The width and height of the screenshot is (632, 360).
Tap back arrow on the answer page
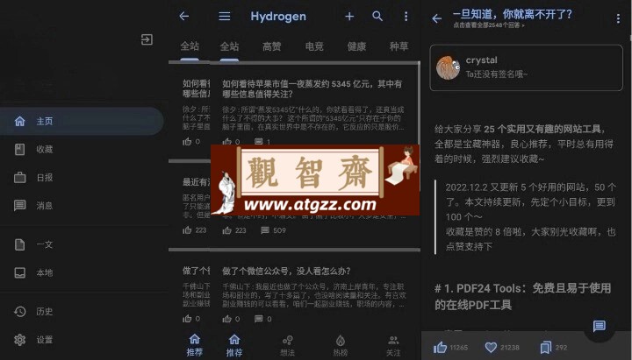437,18
